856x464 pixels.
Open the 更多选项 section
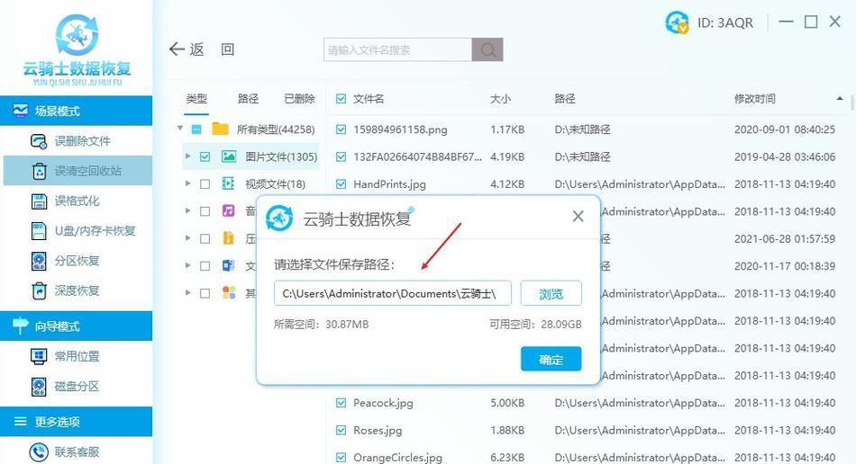click(x=76, y=422)
